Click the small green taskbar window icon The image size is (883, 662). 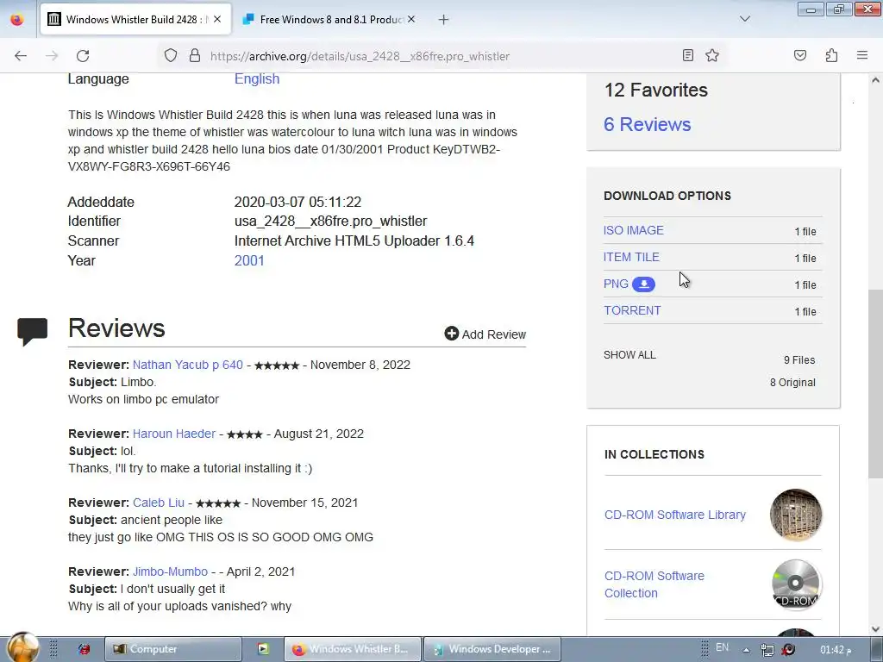[x=263, y=649]
